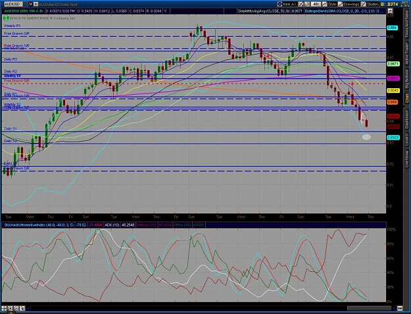Viewport: 411px width, 314px height.
Task: Click the cyan 0.8323 price bubble
Action: point(393,138)
